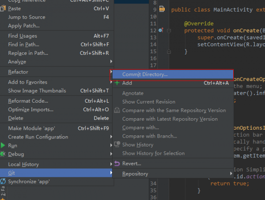Screen dimensions: 265x200
Task: Click the Debug bug icon
Action: (3, 154)
